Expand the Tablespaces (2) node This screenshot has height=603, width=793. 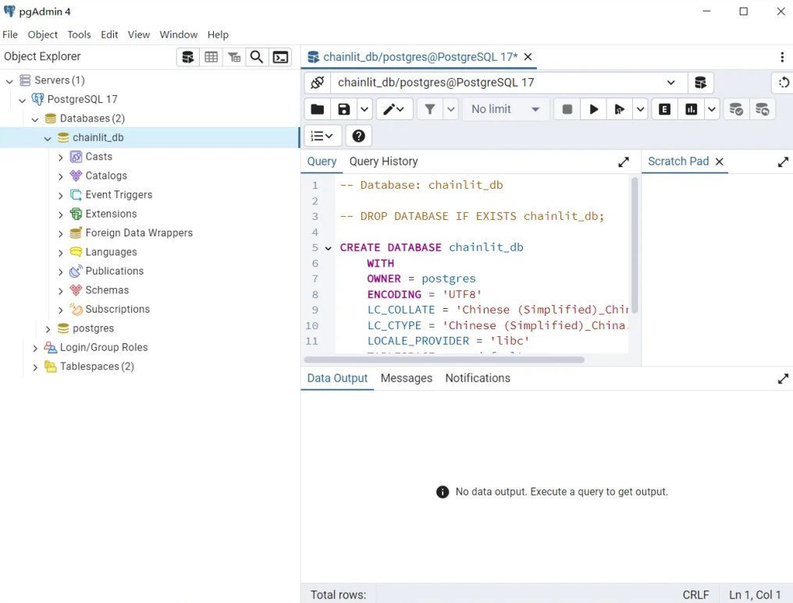(35, 367)
